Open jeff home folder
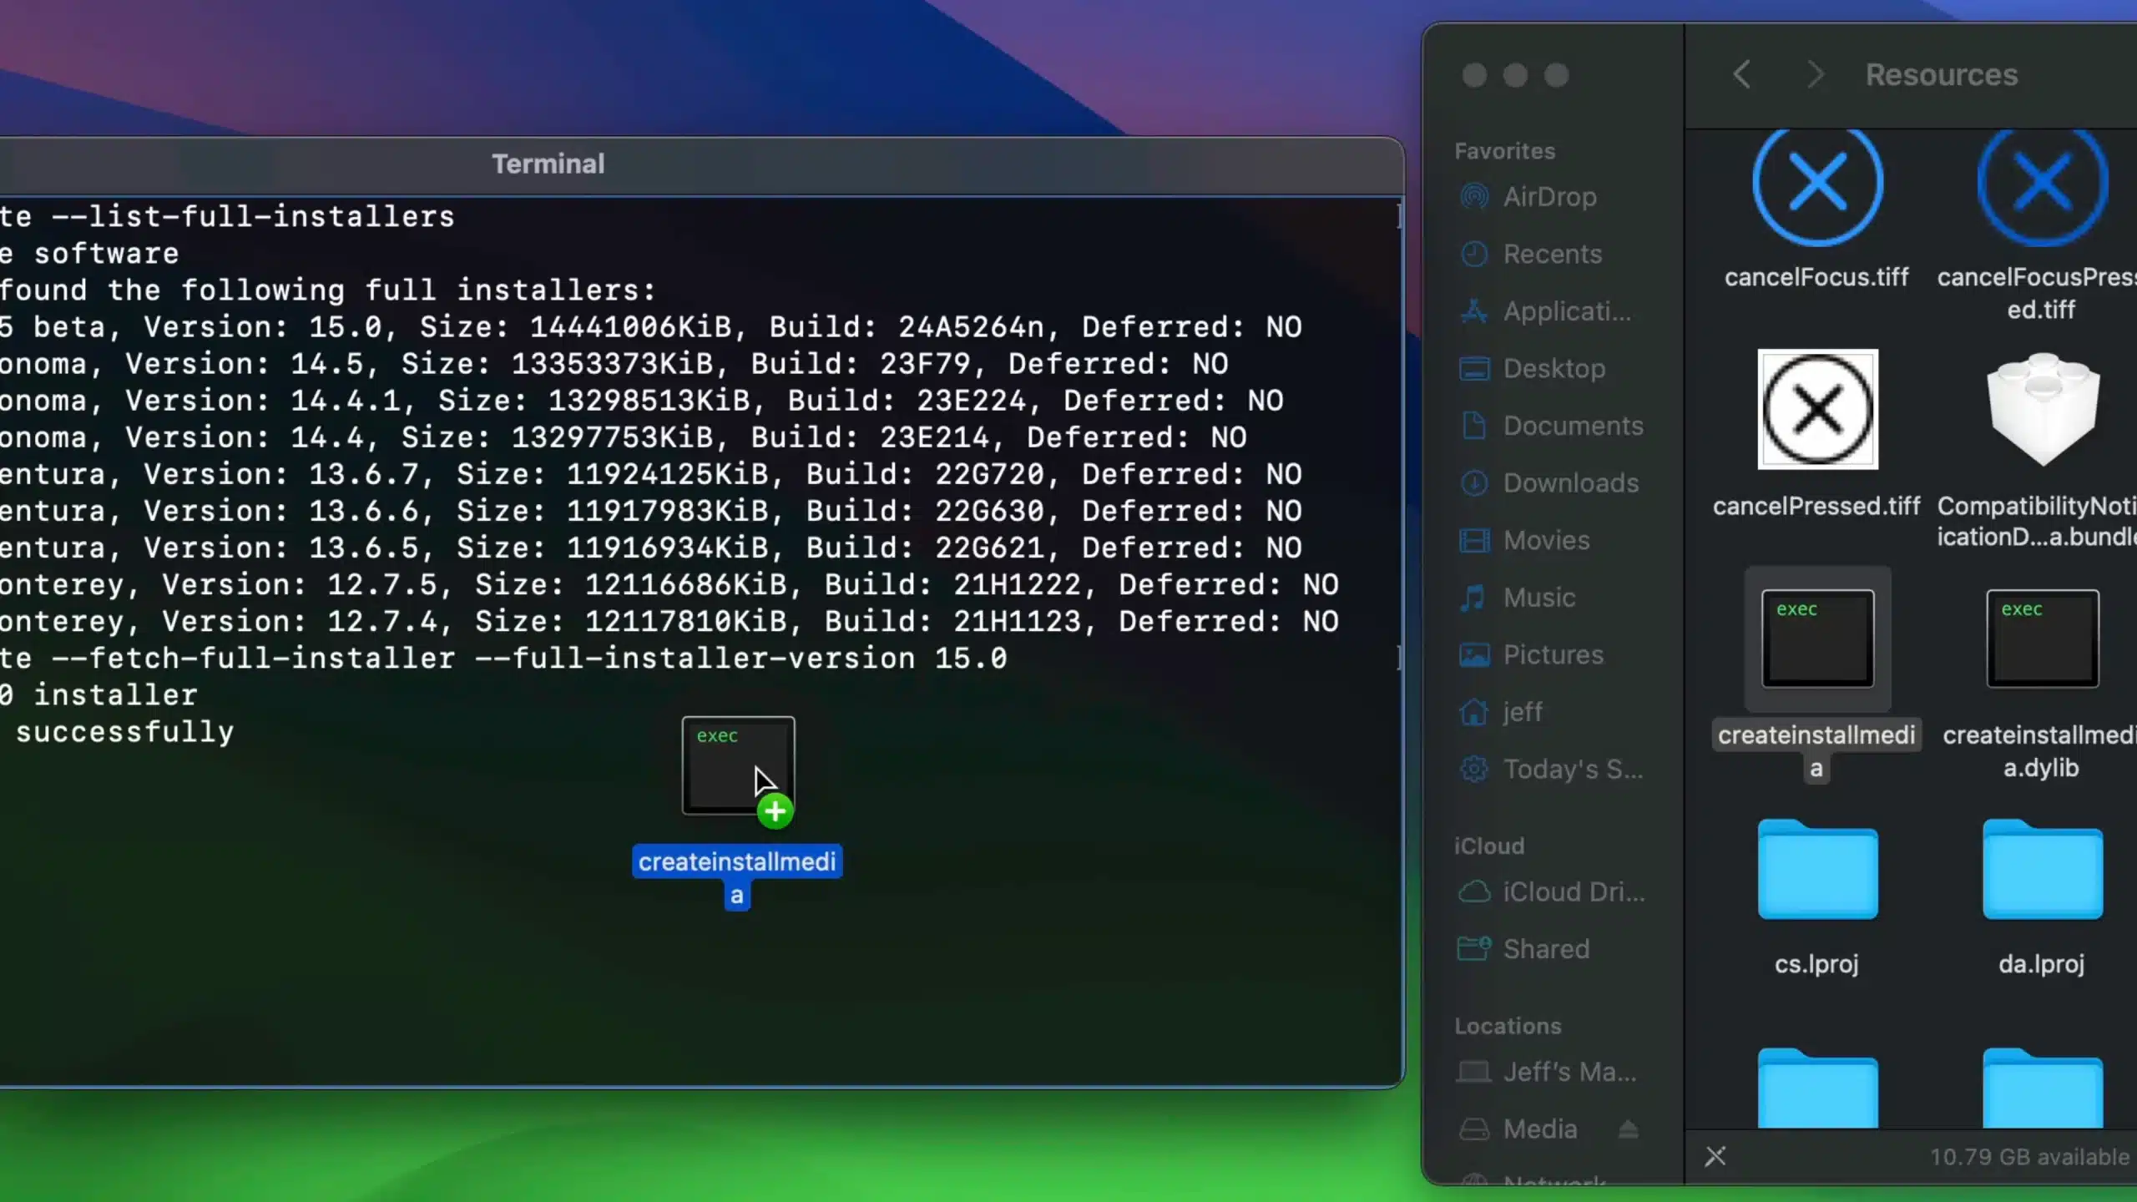The image size is (2137, 1202). click(1522, 712)
